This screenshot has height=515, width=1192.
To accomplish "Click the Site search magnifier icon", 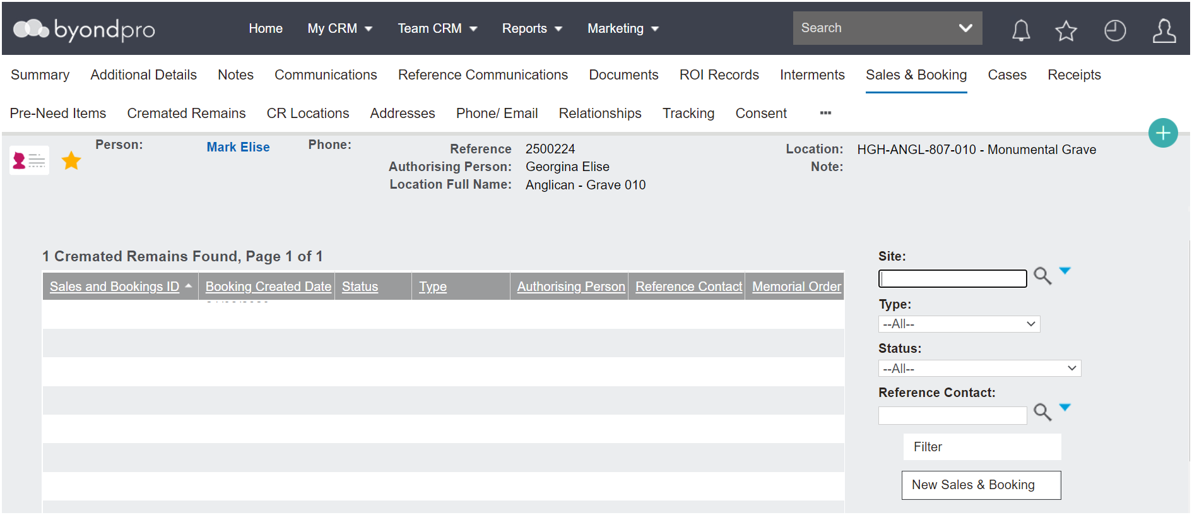I will pyautogui.click(x=1042, y=276).
